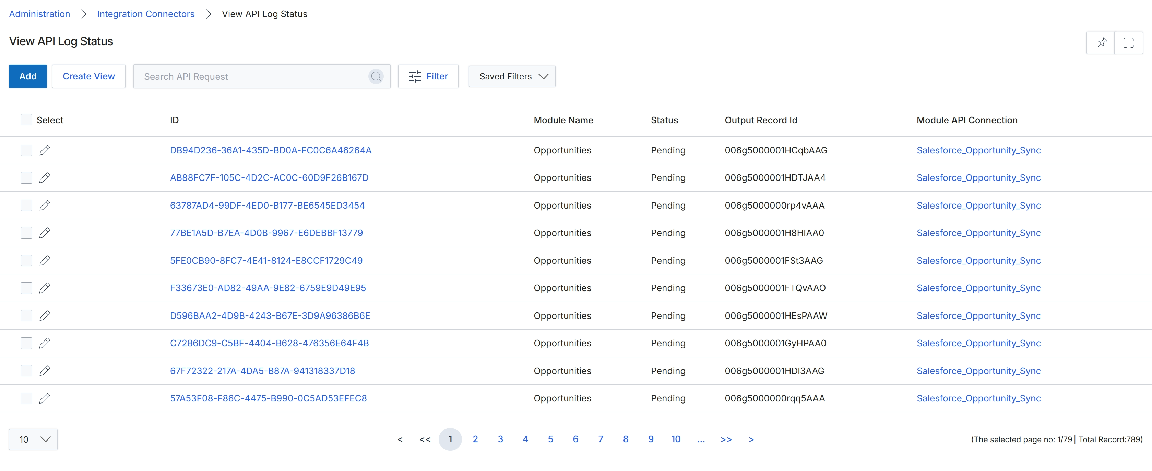Click the Add button
Image resolution: width=1152 pixels, height=471 pixels.
28,76
